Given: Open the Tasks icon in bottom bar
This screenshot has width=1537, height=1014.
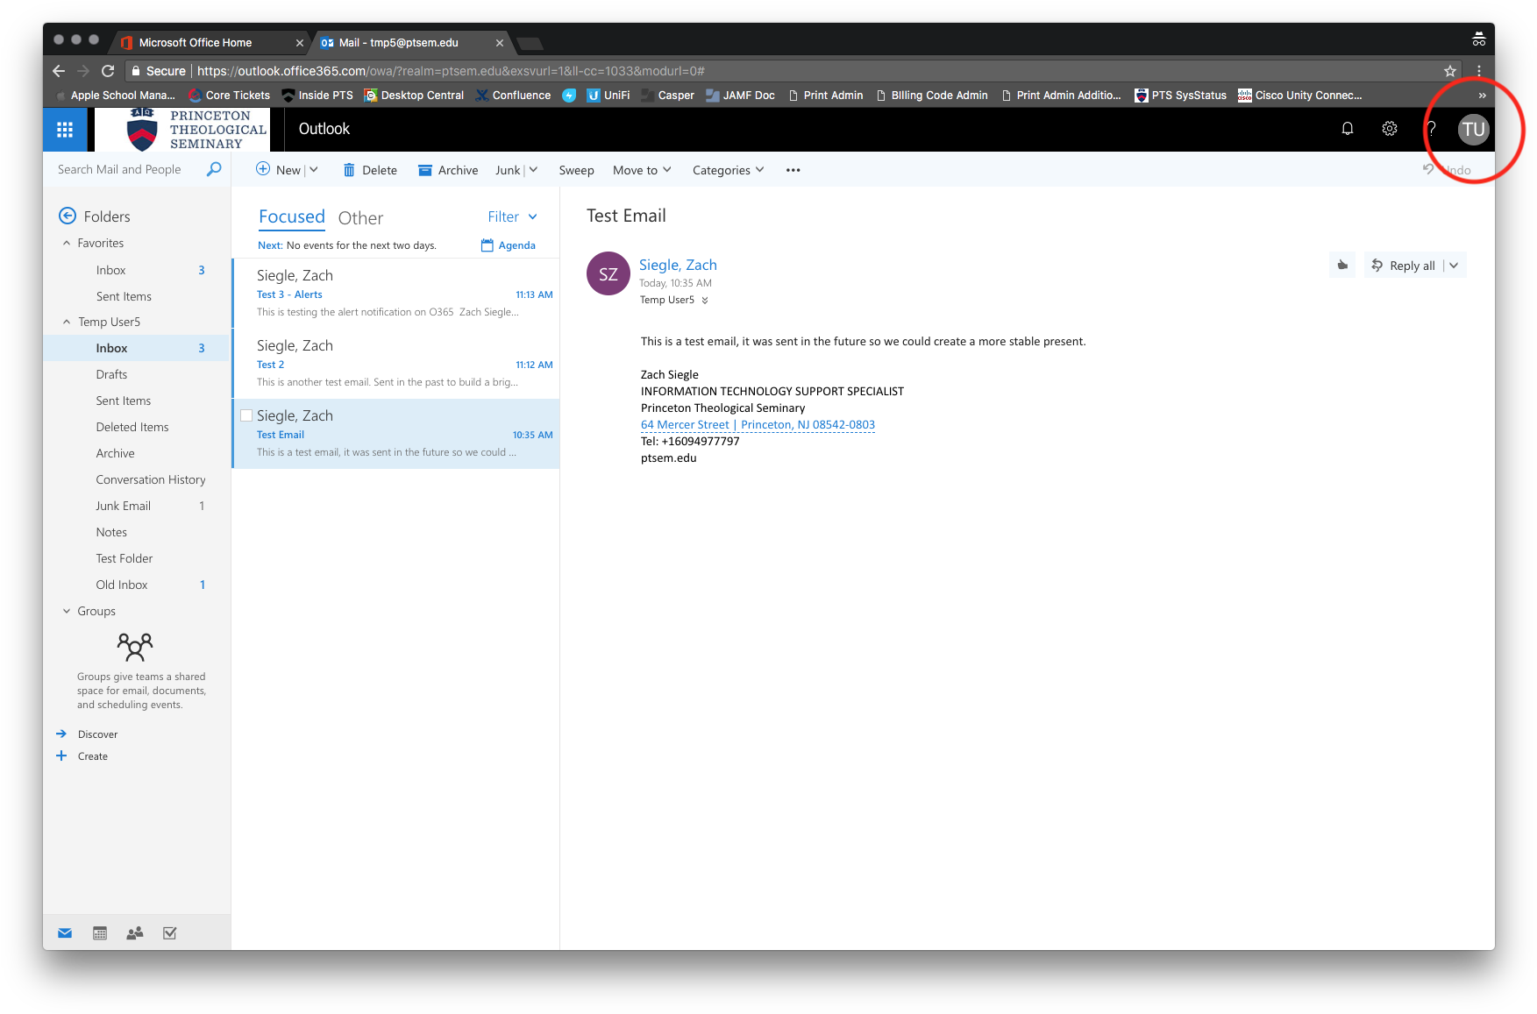Looking at the screenshot, I should pos(169,932).
